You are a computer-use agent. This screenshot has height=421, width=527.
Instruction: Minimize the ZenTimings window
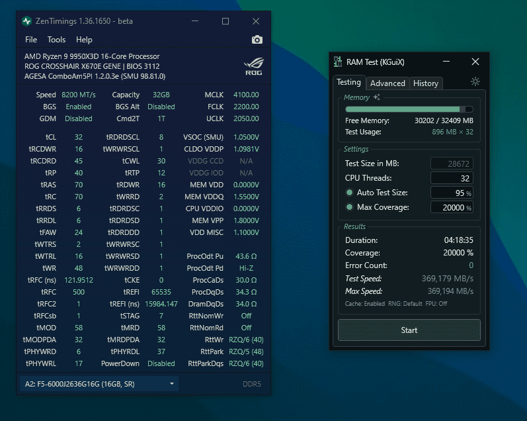click(x=195, y=21)
